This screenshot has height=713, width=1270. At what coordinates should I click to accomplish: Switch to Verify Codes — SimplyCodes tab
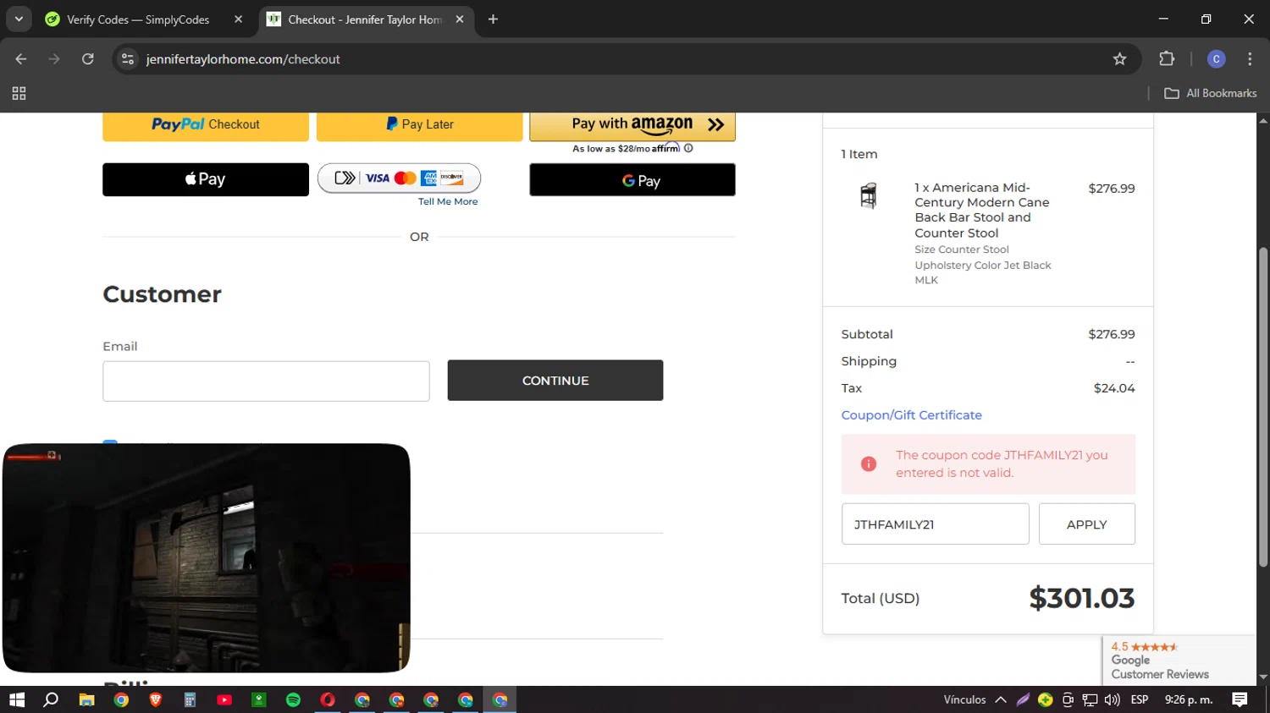pos(138,19)
